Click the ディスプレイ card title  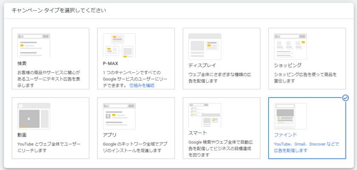[202, 65]
